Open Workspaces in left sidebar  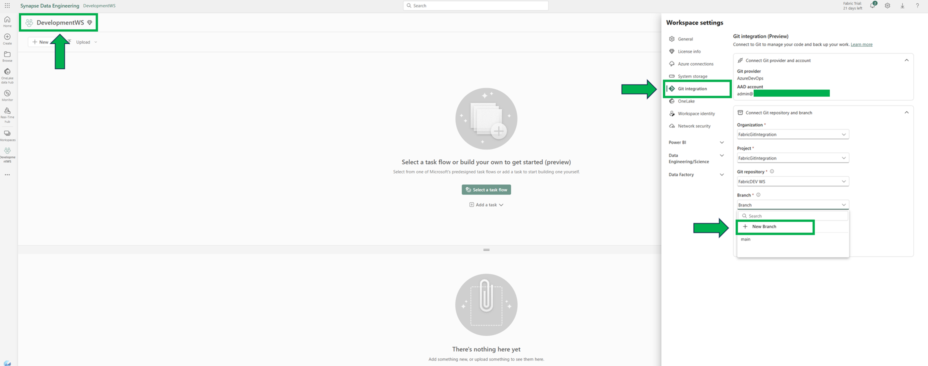[x=7, y=135]
